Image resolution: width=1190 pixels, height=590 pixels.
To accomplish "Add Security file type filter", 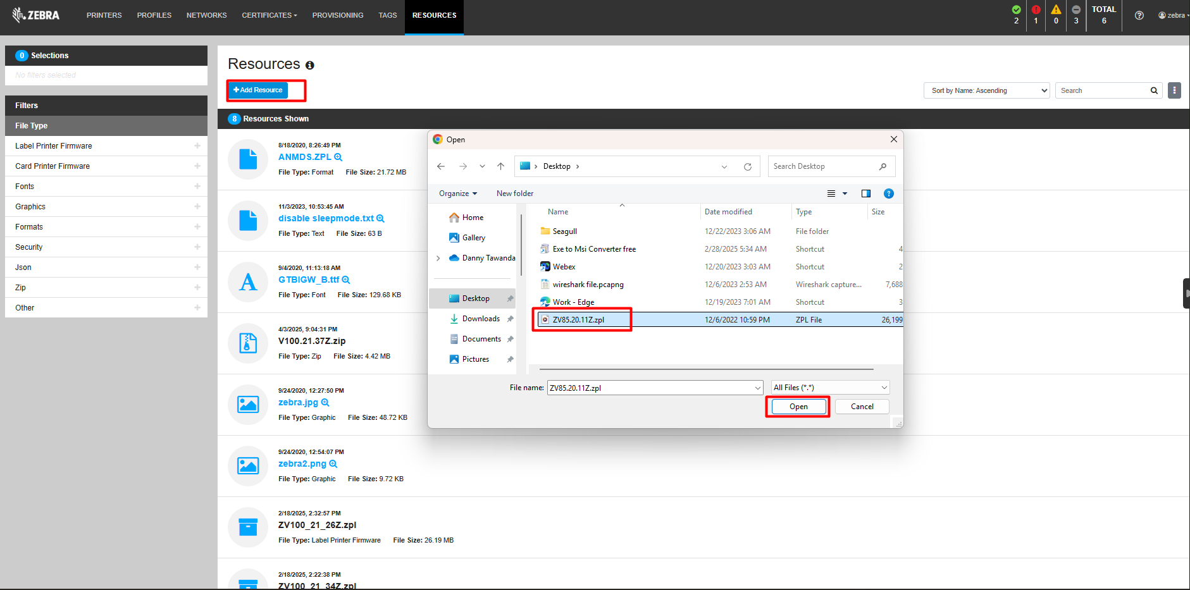I will click(197, 247).
